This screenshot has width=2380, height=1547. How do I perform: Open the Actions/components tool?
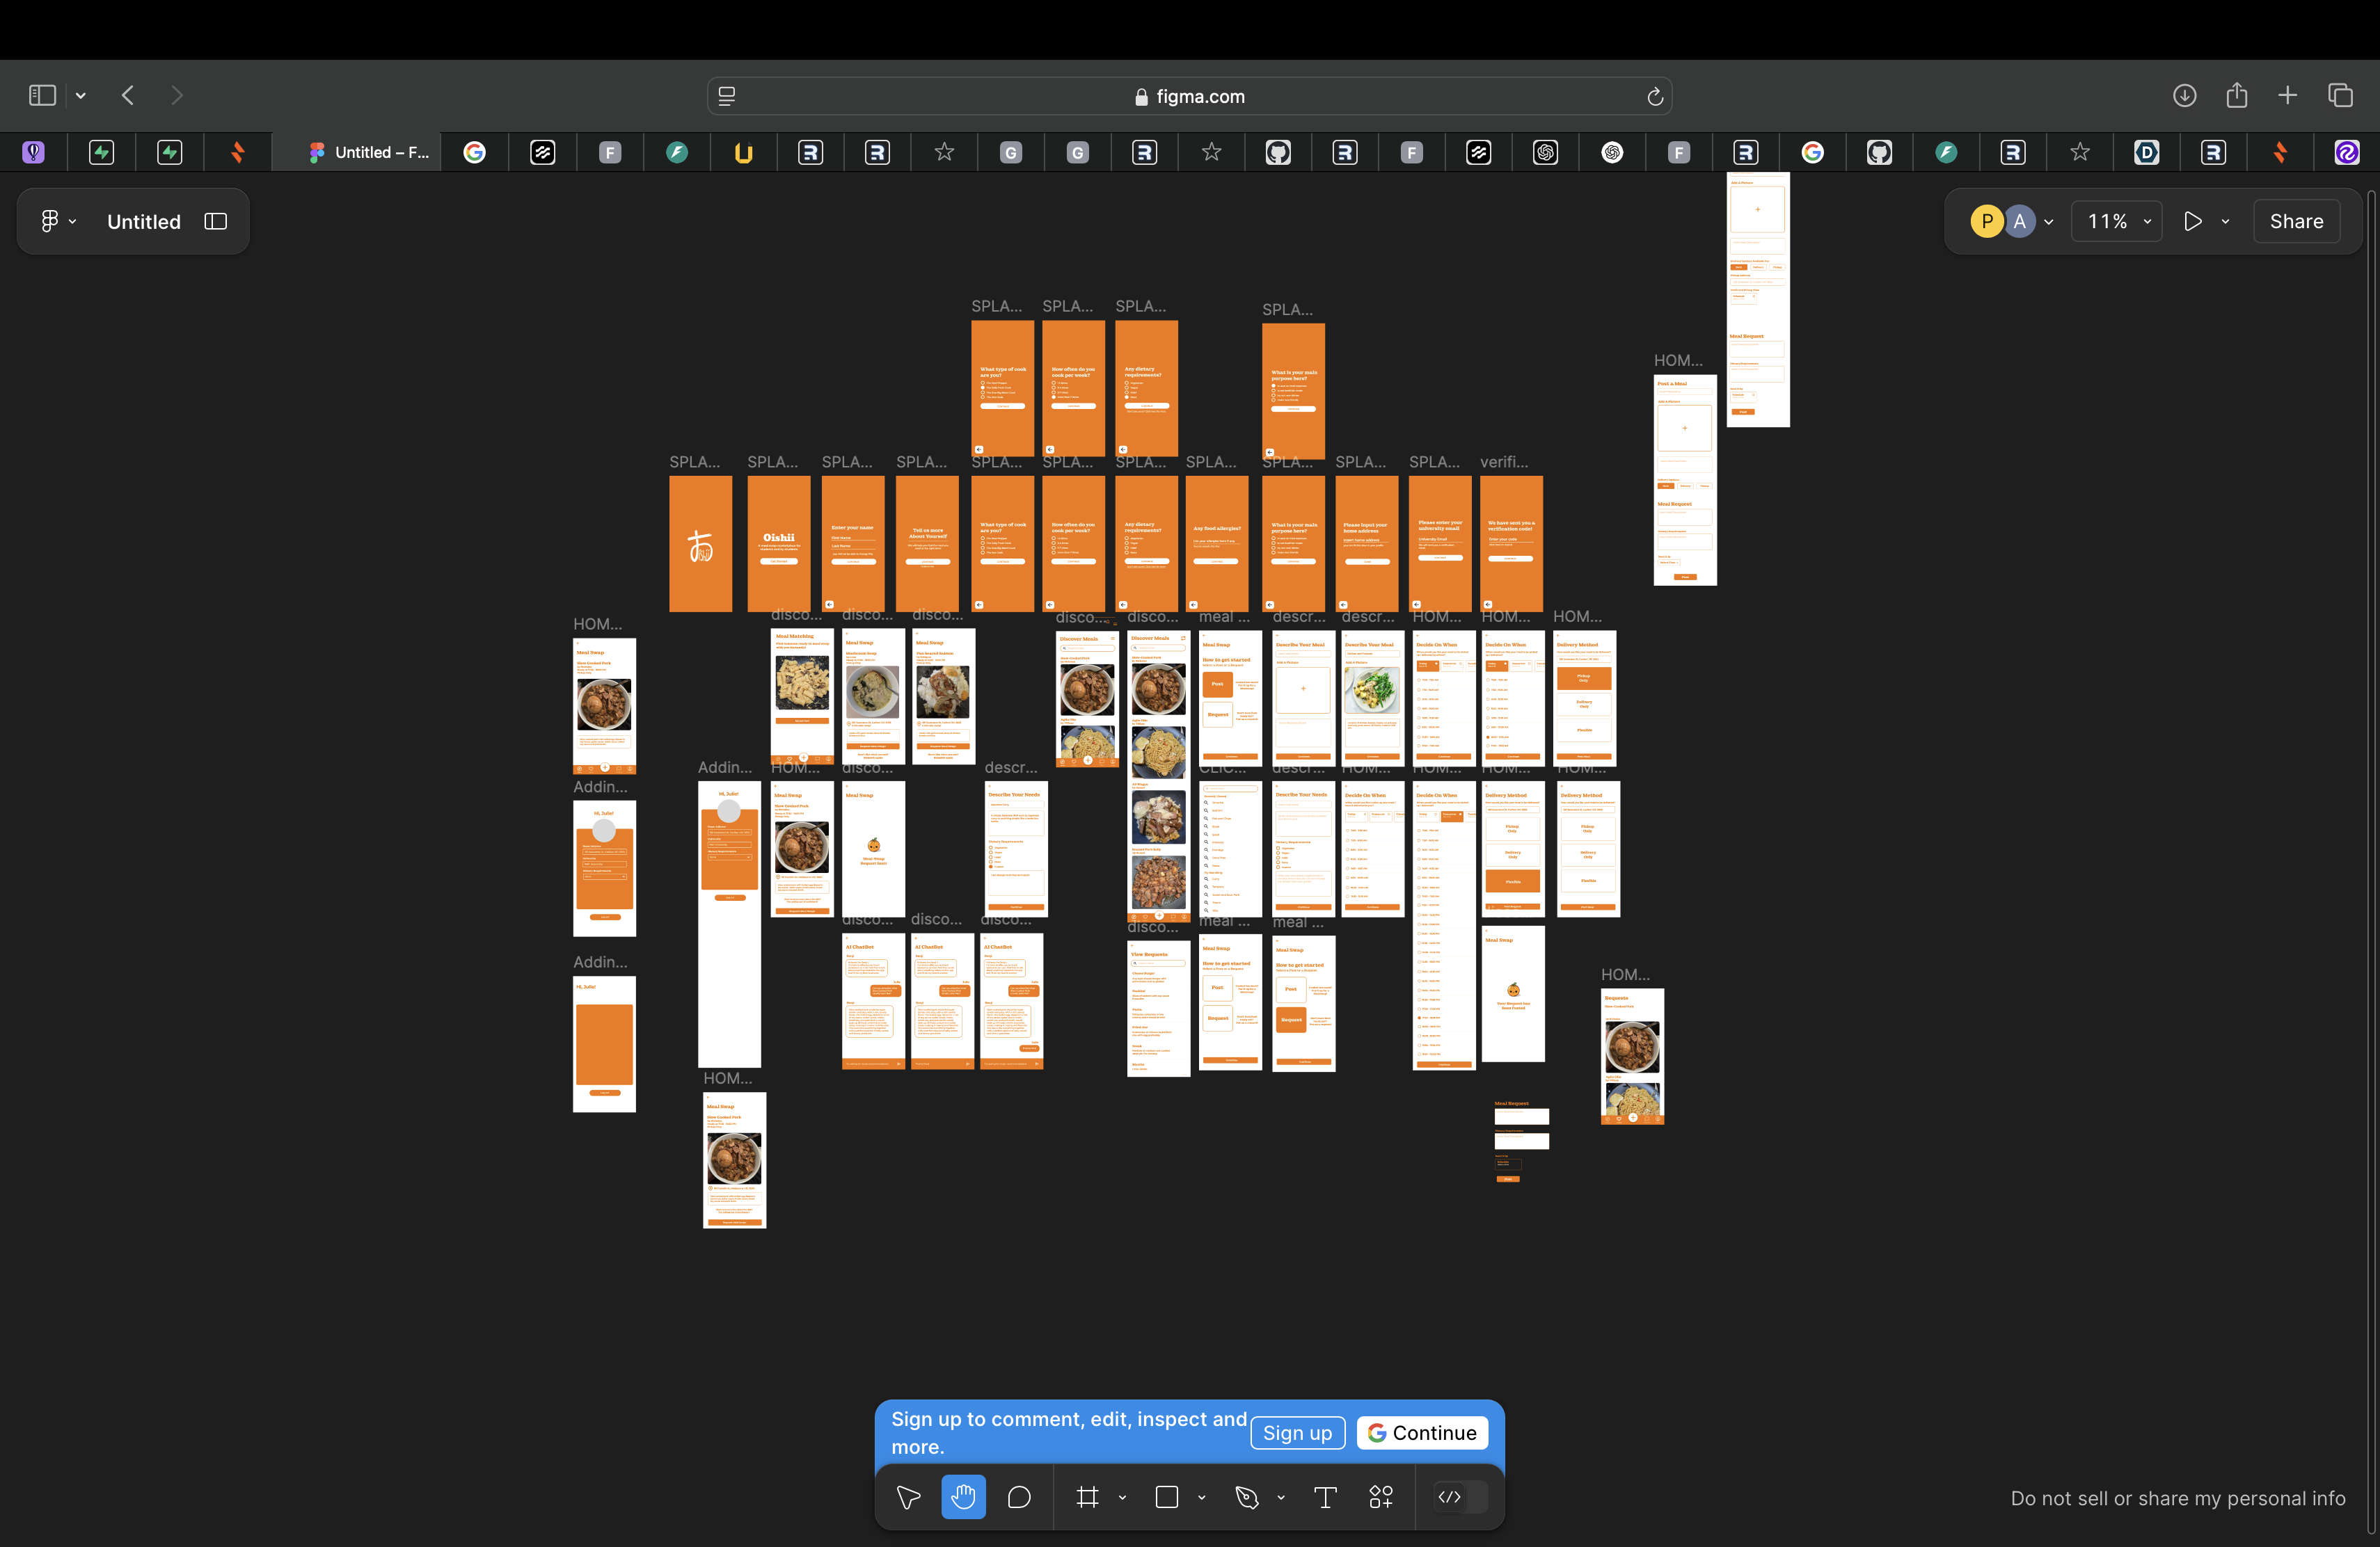click(x=1381, y=1497)
